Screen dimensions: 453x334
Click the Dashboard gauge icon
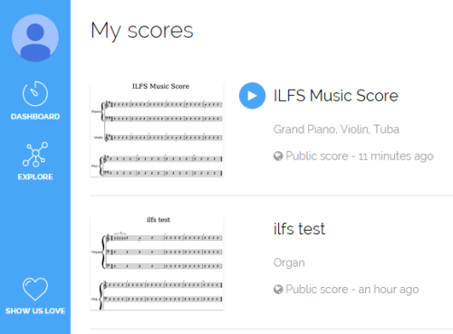[x=35, y=93]
